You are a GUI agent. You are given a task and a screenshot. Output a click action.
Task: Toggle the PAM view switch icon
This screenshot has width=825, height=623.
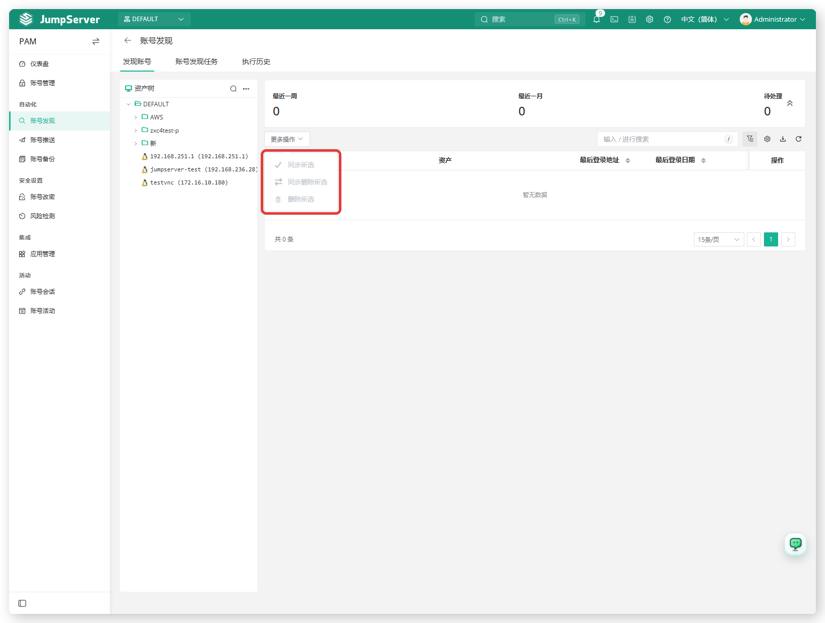click(96, 41)
